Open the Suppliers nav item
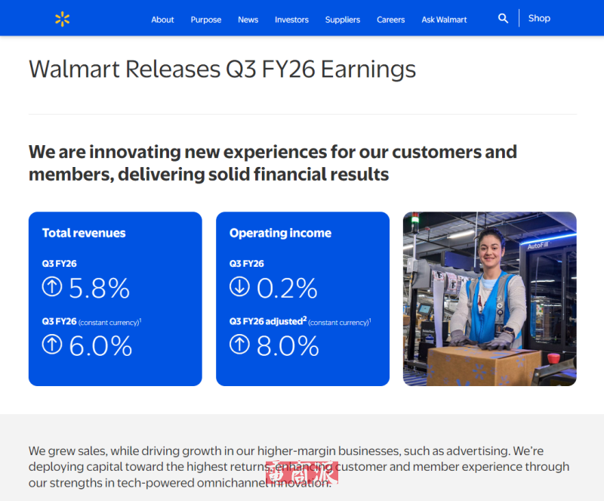 click(x=343, y=20)
